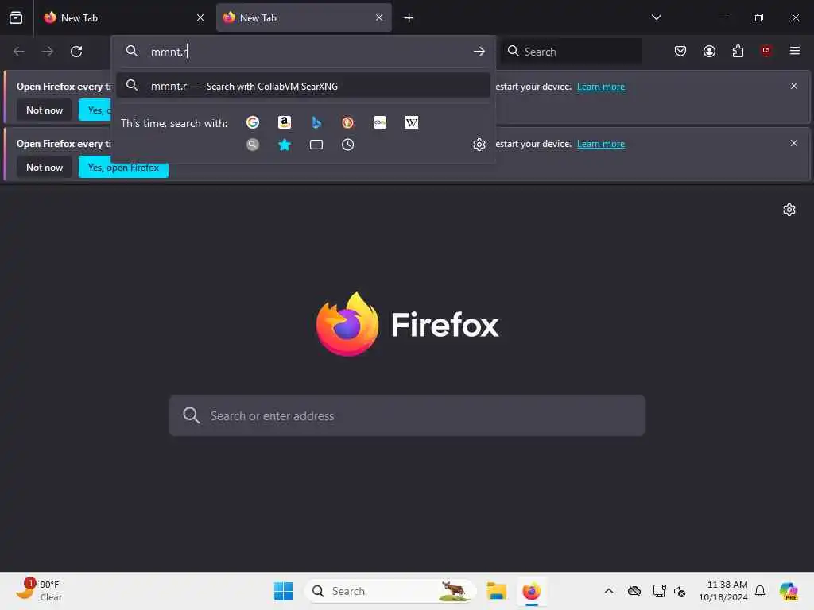Expand List all tabs chevron
The width and height of the screenshot is (814, 610).
656,17
